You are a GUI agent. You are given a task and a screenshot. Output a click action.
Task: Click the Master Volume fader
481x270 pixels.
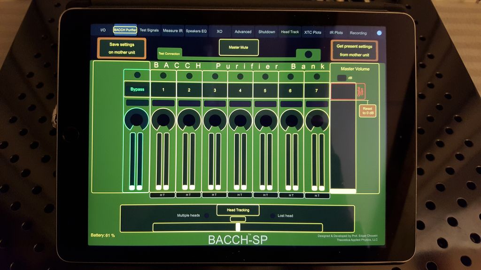[x=343, y=147]
